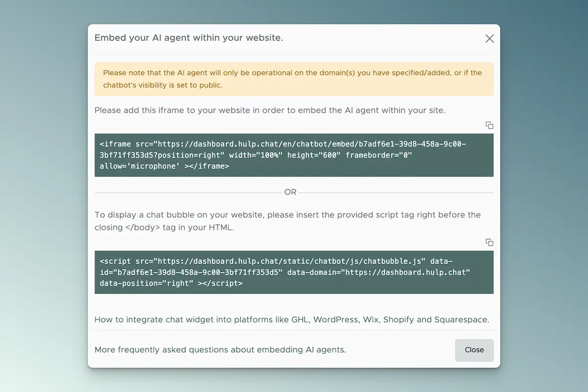Click the 'OR' separator label
This screenshot has width=588, height=392.
click(x=291, y=192)
